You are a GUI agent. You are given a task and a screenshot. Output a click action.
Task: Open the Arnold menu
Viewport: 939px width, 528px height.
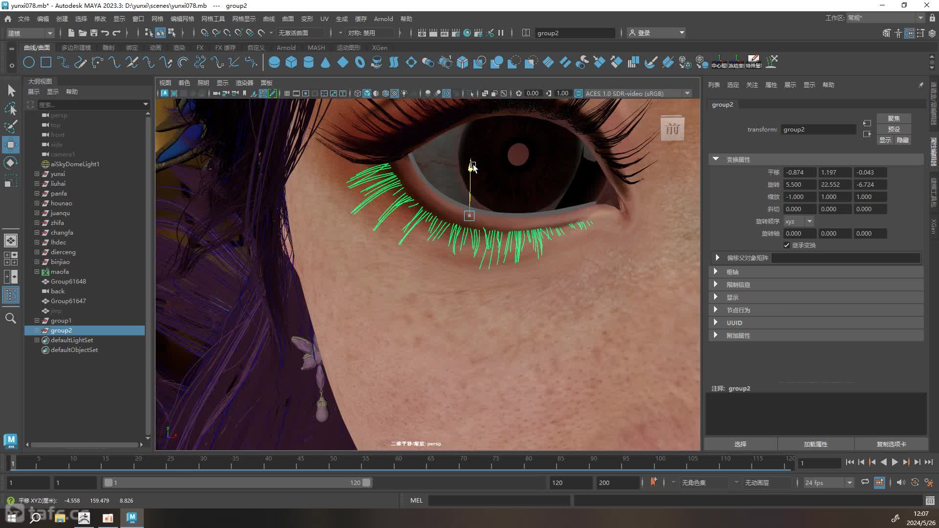click(383, 19)
